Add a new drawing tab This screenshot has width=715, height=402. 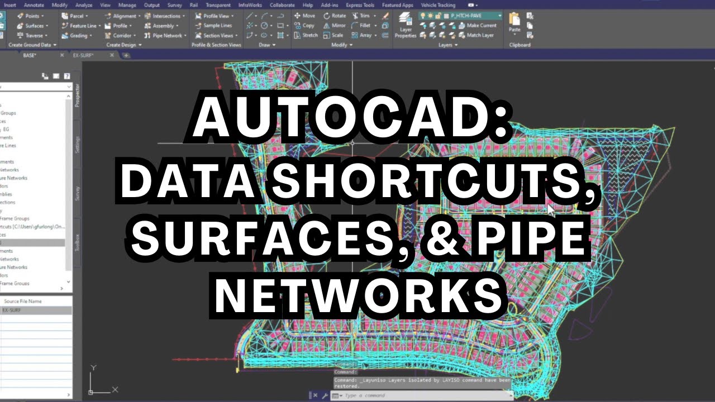pos(126,55)
